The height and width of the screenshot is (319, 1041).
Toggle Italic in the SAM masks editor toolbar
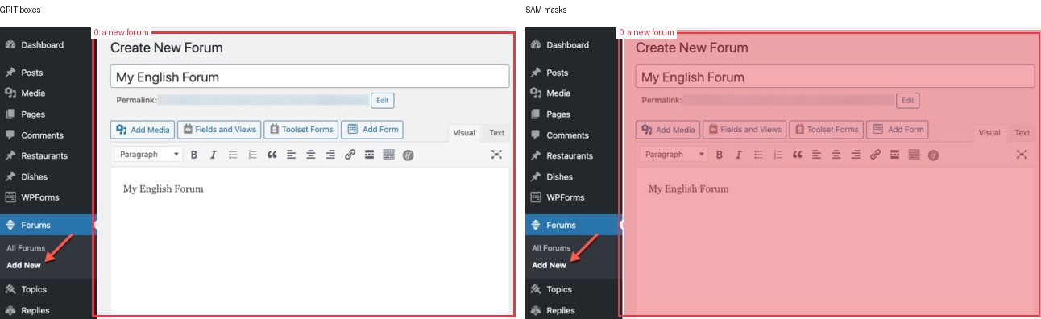tap(739, 155)
